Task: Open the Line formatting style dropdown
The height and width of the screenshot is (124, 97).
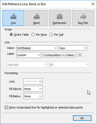Action: pos(33,81)
